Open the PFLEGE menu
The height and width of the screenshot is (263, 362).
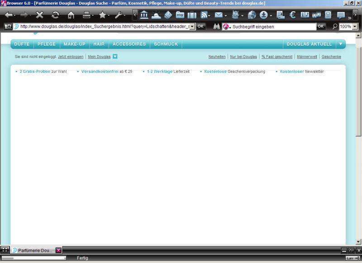tap(47, 44)
